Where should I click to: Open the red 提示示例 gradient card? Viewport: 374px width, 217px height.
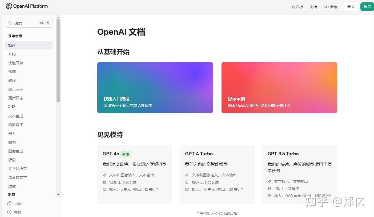[x=279, y=88]
